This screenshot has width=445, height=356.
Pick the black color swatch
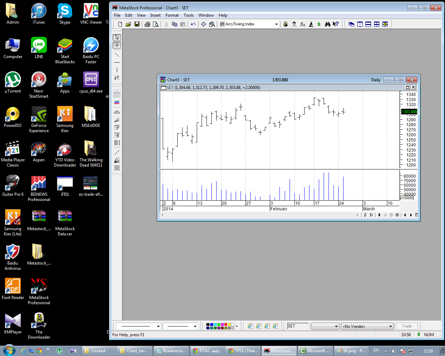(x=208, y=325)
